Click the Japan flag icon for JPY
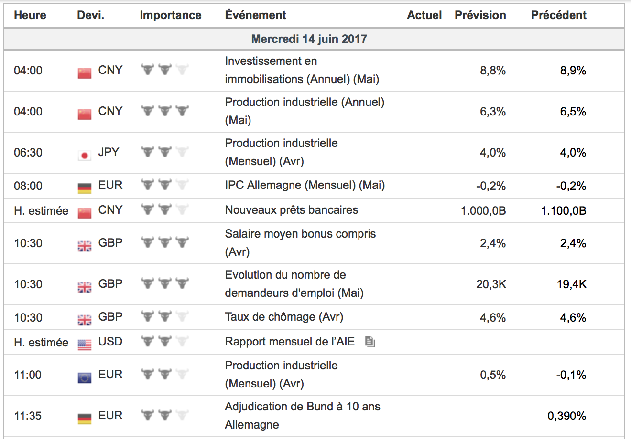The width and height of the screenshot is (631, 439). pos(84,155)
